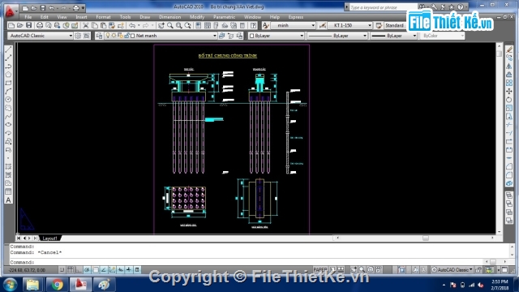Expand the AutoCAD Classic workspace dropdown
Screen dimensions: 519x292
[41, 36]
